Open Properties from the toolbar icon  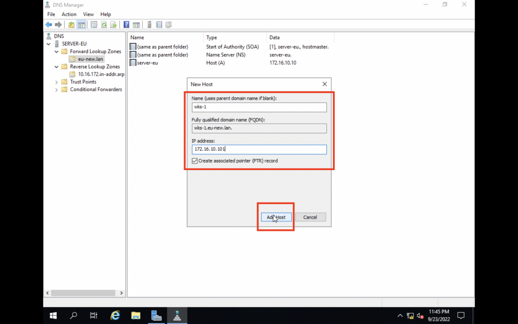coord(94,24)
